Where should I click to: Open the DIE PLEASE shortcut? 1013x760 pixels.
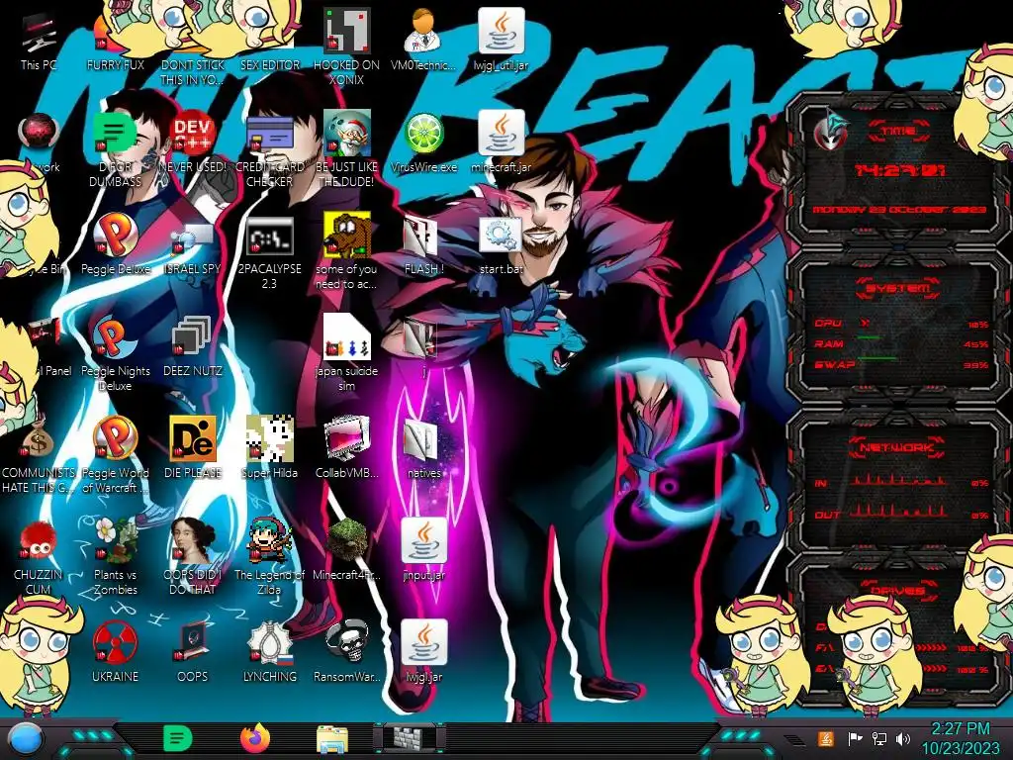pos(193,447)
